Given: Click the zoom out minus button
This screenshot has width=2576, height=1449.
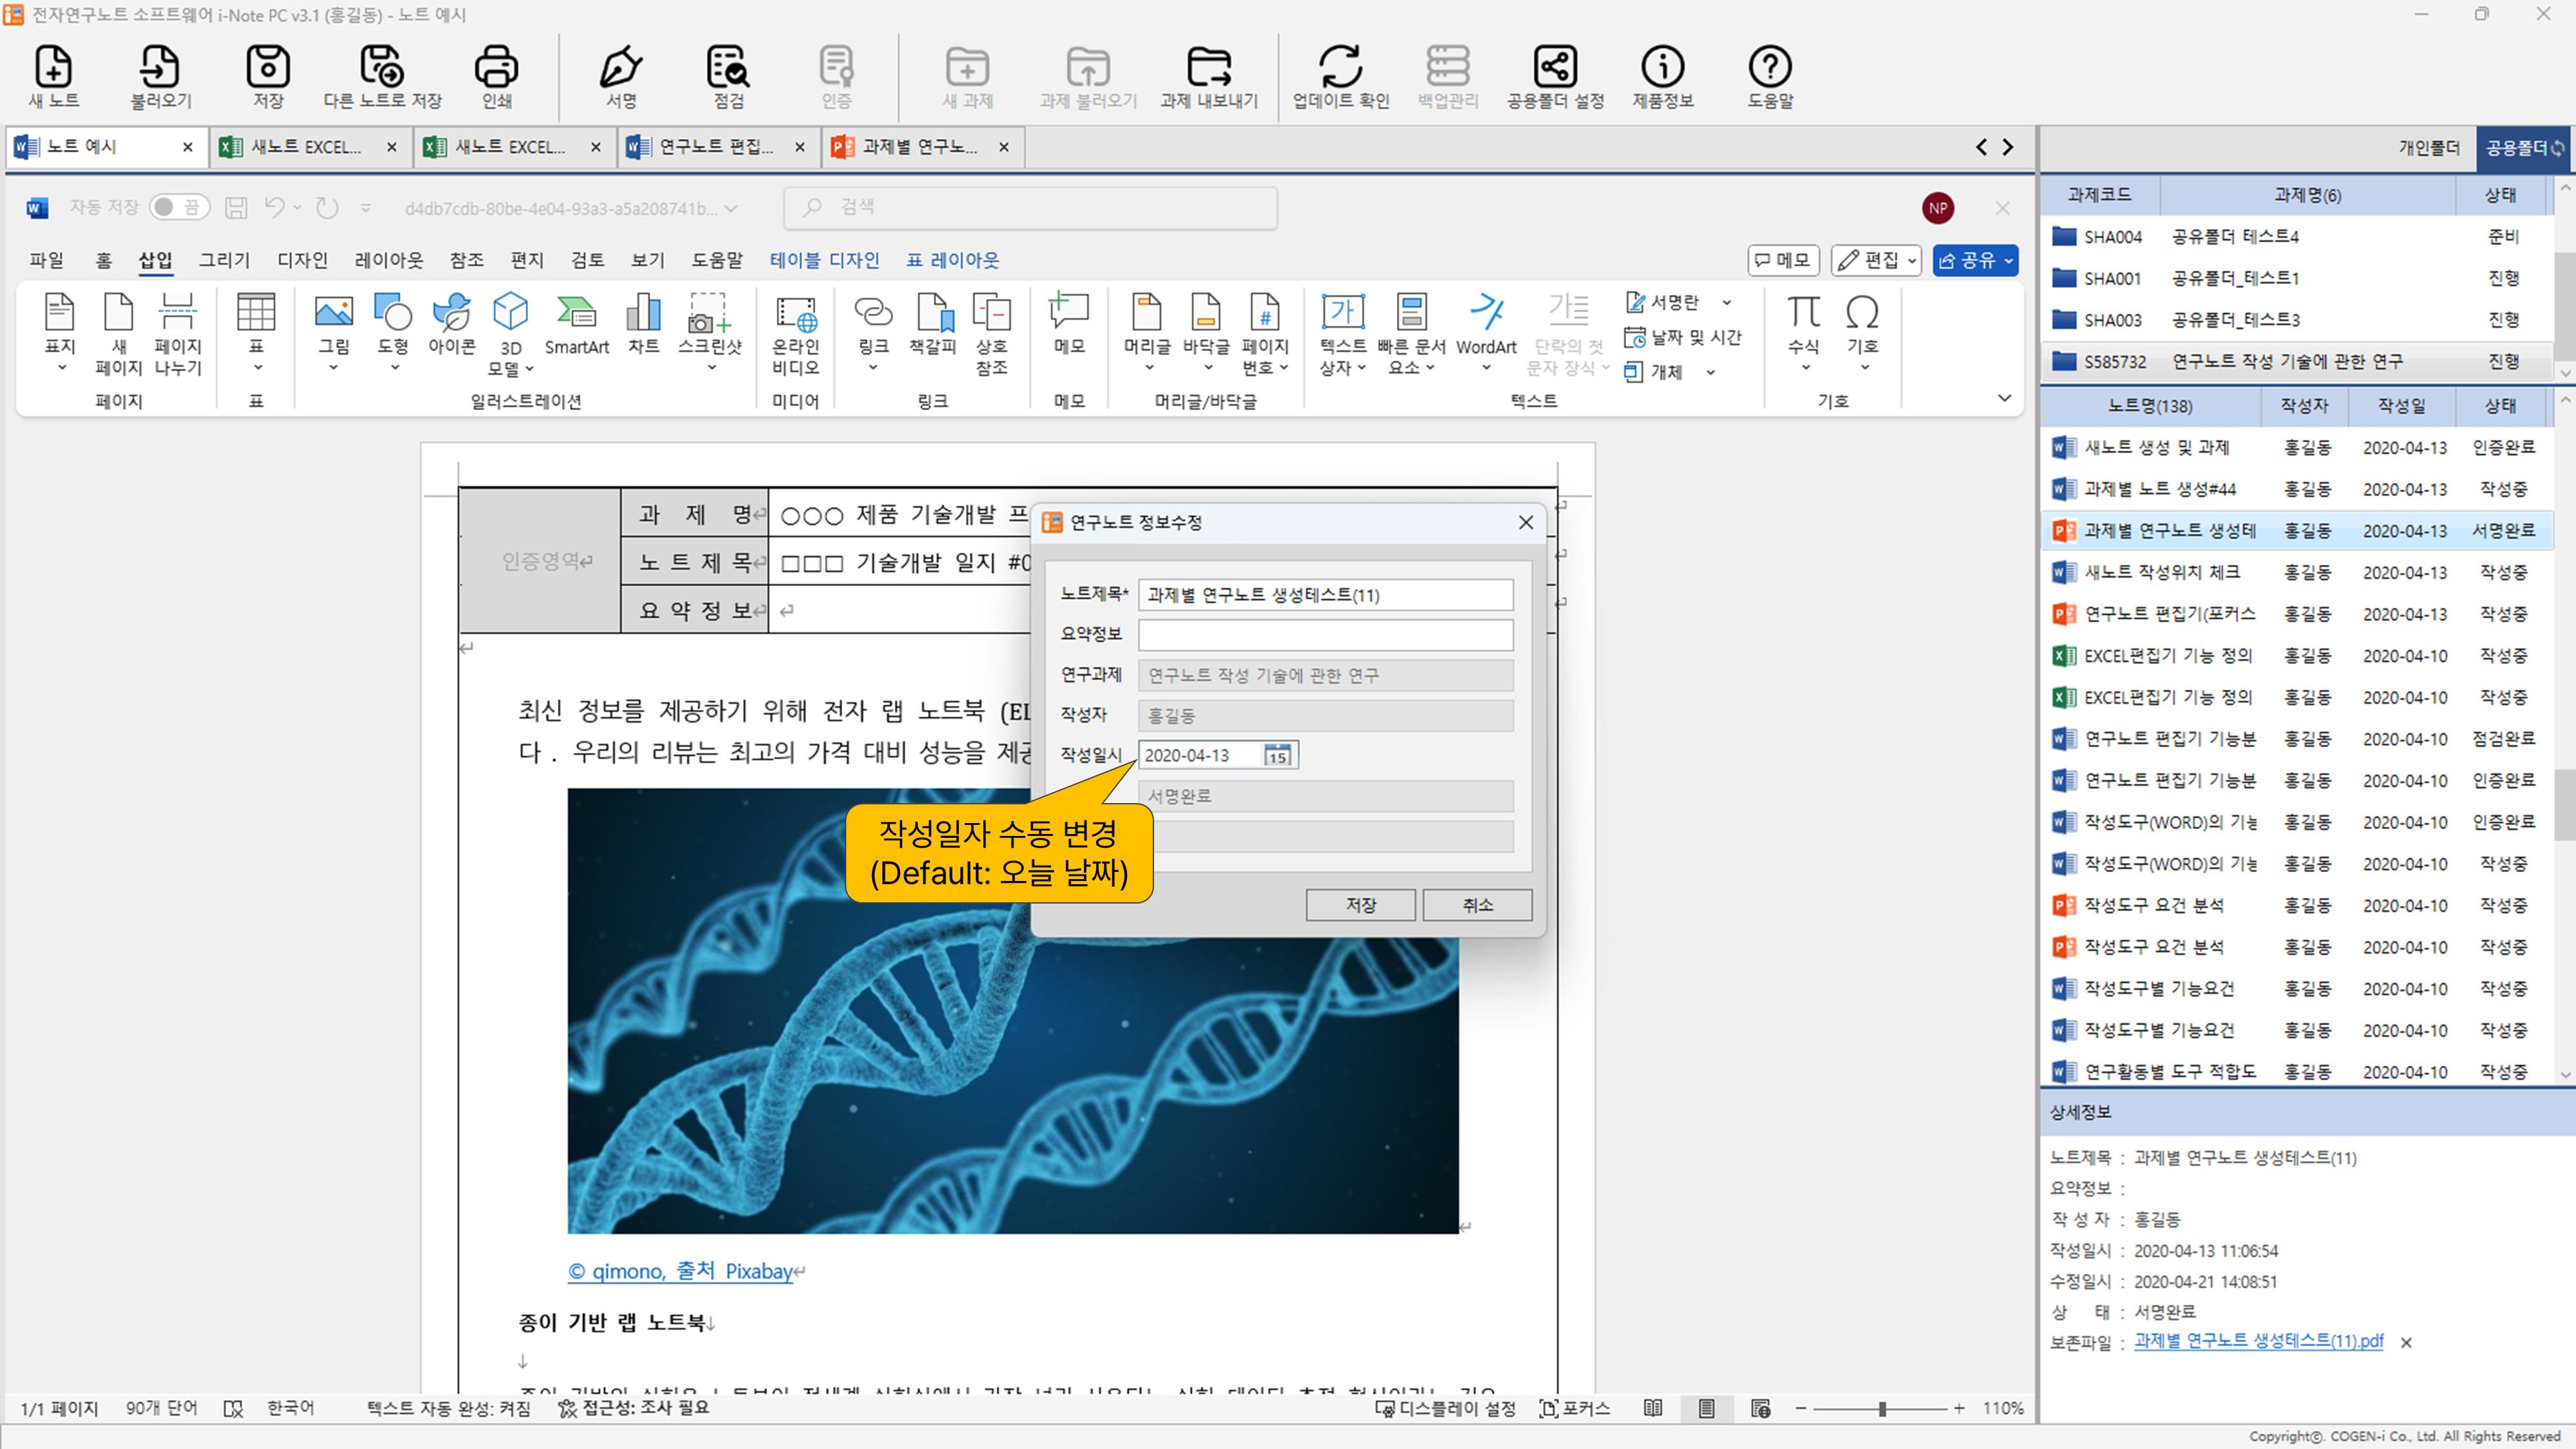Looking at the screenshot, I should click(x=1800, y=1409).
